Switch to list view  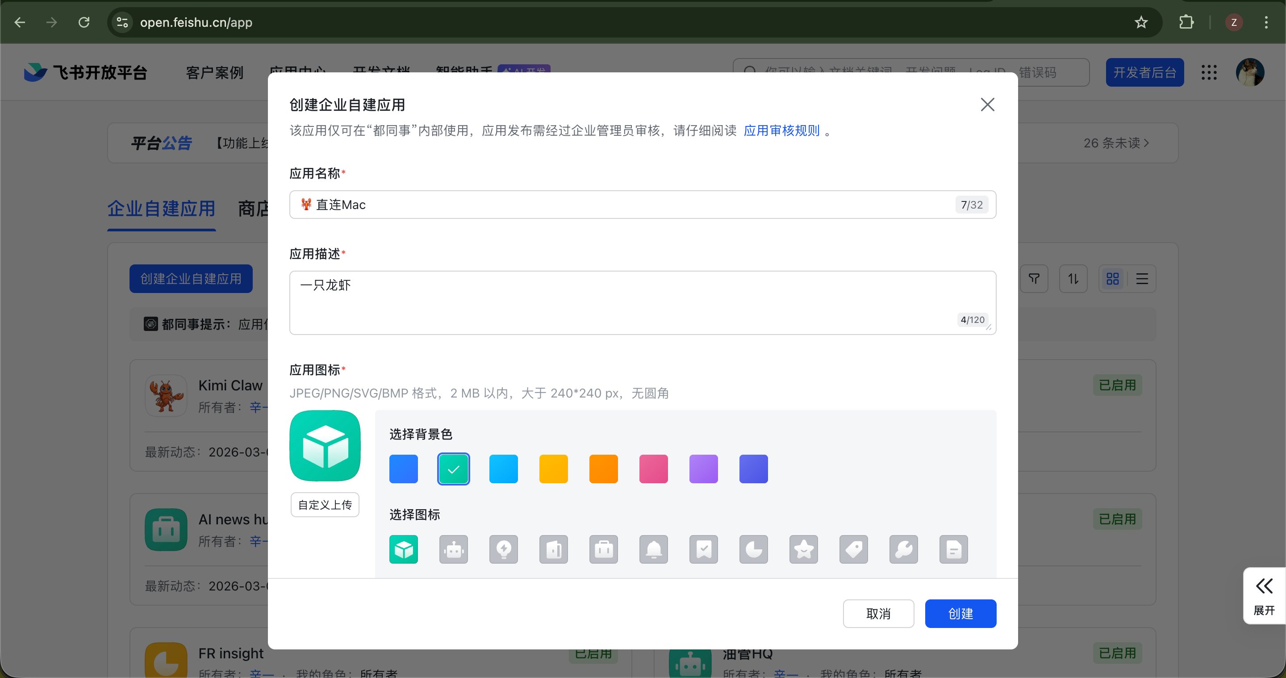(x=1142, y=279)
